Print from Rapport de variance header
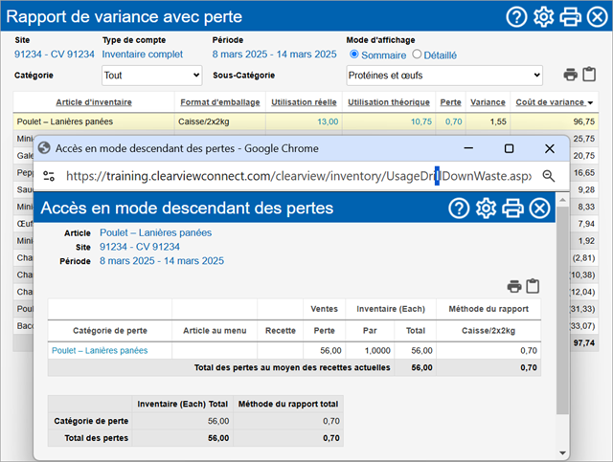The width and height of the screenshot is (613, 462). tap(571, 17)
